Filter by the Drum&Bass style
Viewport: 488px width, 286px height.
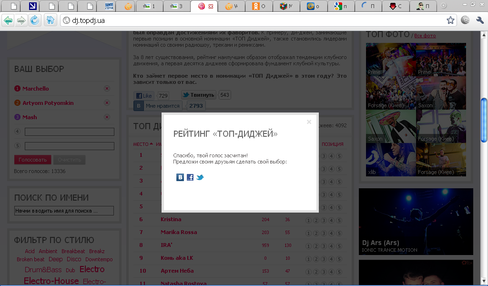[x=43, y=270]
